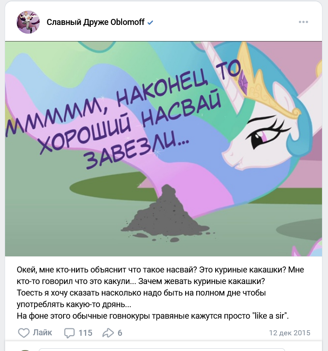Click text line "употреблять какую-то дрянь..."
This screenshot has width=328, height=351.
74,304
